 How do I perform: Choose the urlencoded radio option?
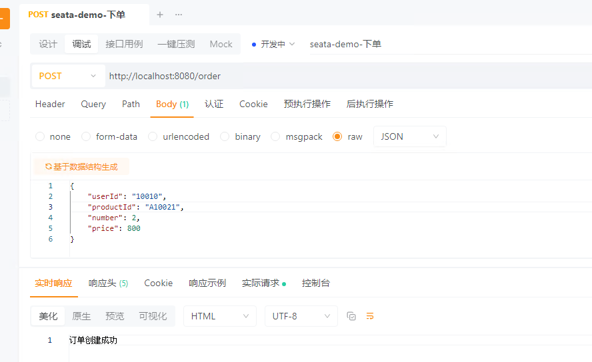pos(153,136)
